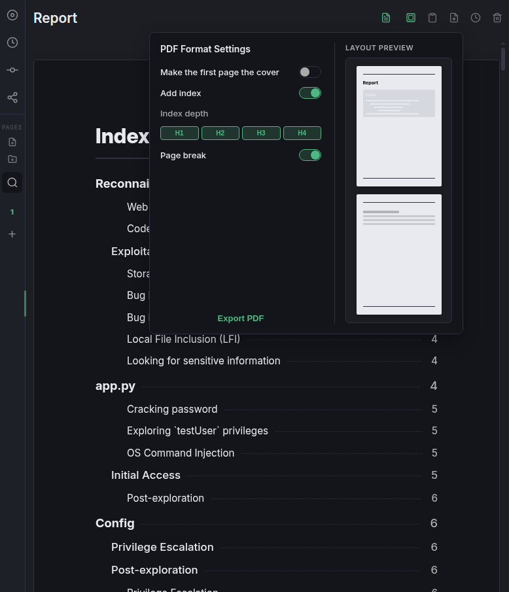Click the Report page title
Screen dimensions: 509x592
coord(55,18)
